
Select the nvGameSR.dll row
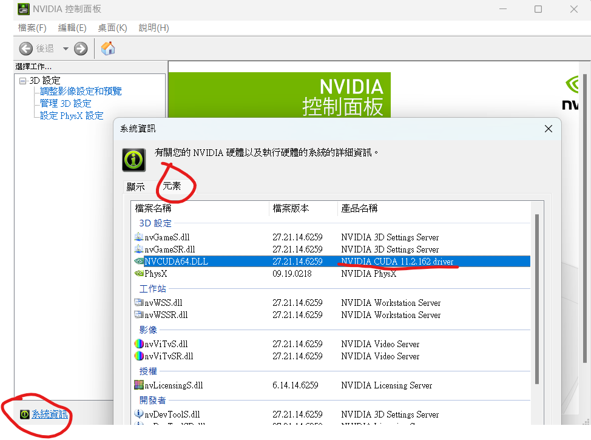pos(332,249)
